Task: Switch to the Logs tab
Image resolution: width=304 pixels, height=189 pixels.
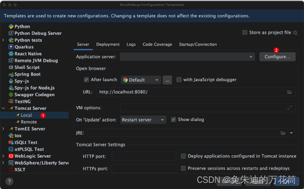Action: tap(131, 45)
